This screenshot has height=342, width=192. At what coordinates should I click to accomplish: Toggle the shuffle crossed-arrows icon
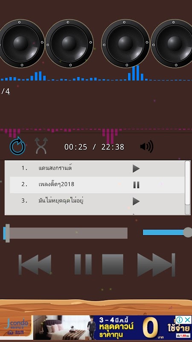tap(41, 146)
